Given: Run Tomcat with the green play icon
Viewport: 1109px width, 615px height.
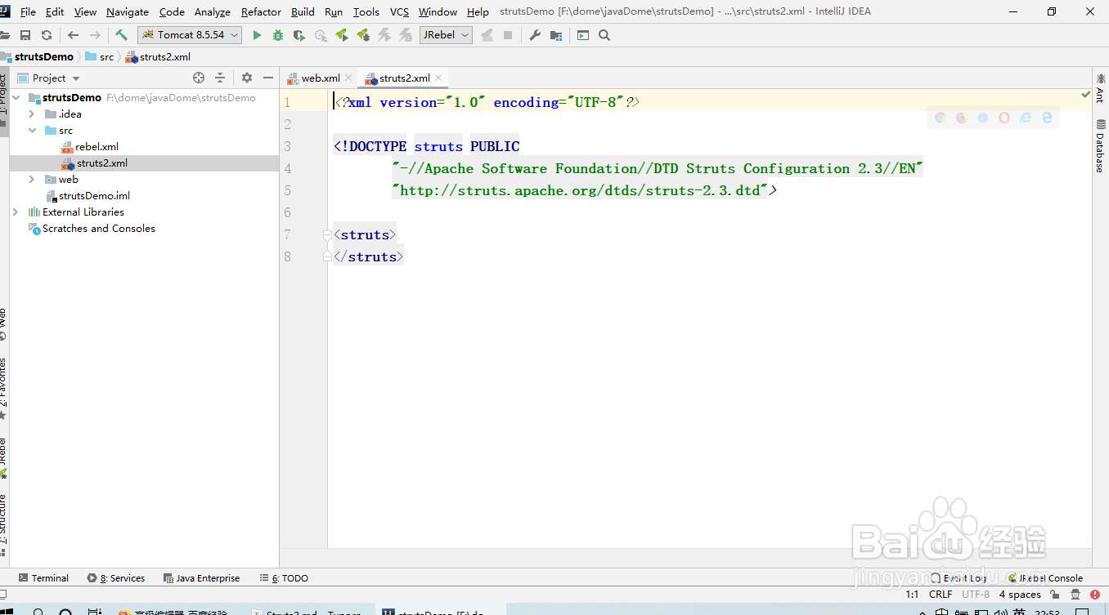Looking at the screenshot, I should tap(257, 35).
